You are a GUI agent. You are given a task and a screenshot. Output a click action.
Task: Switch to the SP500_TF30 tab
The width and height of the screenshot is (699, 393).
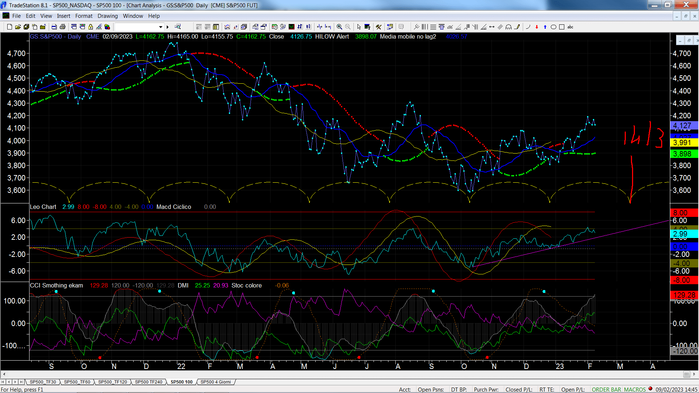(x=43, y=382)
